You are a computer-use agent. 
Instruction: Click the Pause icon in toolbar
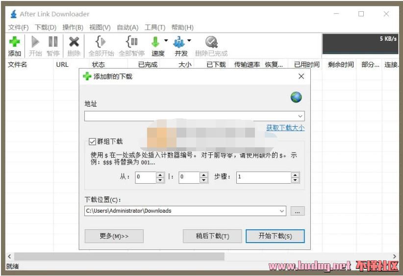coord(53,42)
